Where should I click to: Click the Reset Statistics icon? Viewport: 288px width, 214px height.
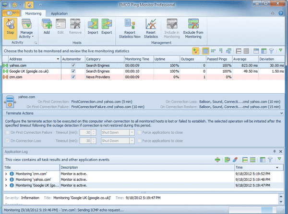(x=152, y=27)
